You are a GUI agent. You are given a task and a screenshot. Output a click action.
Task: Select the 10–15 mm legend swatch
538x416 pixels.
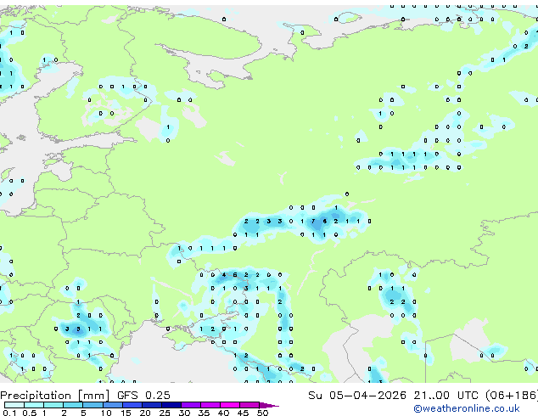[x=112, y=405]
